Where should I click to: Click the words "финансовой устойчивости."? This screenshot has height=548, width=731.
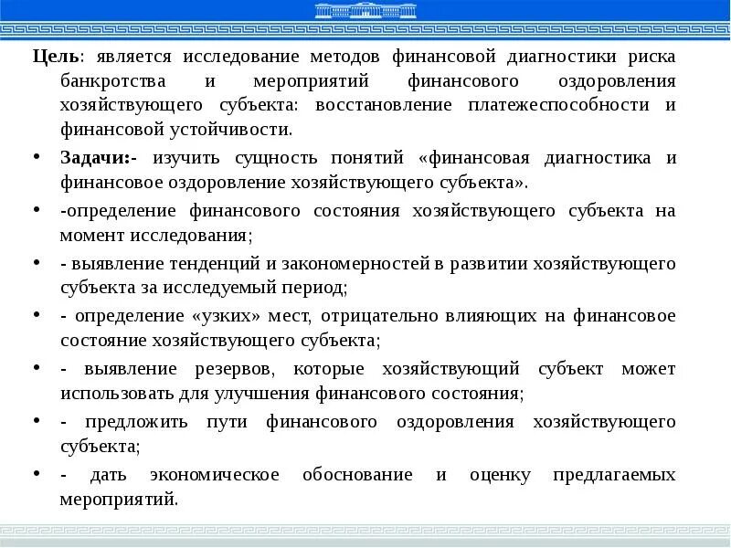pyautogui.click(x=176, y=129)
